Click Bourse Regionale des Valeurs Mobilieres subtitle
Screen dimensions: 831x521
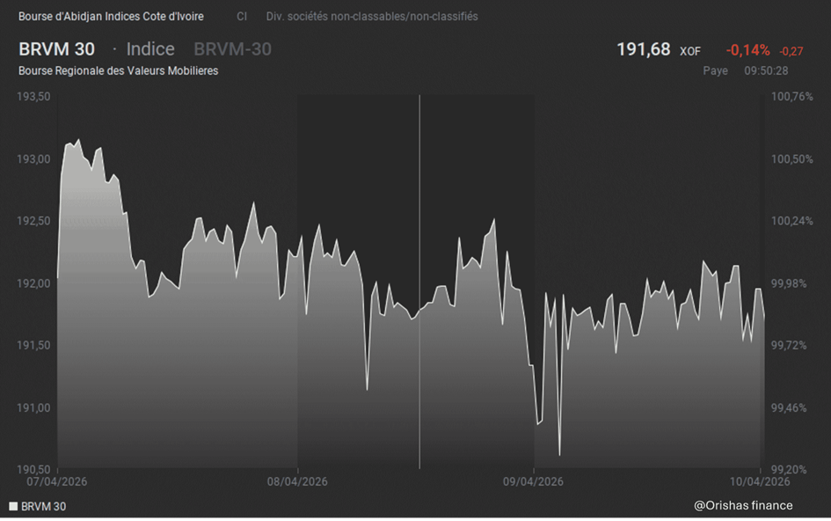118,70
